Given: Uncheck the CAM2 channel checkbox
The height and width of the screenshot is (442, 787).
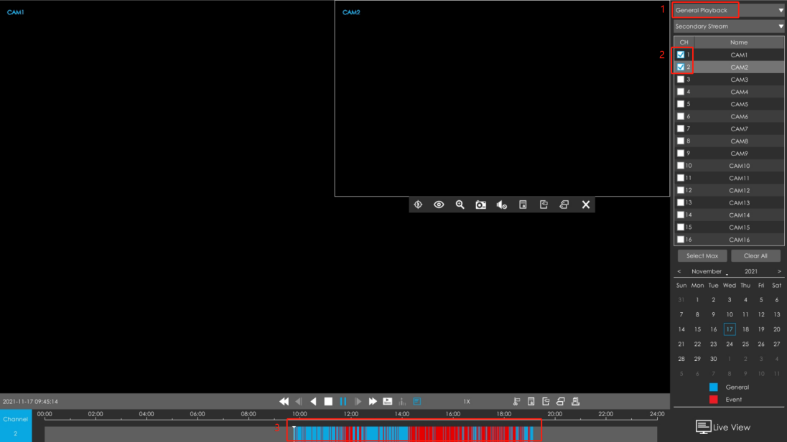Looking at the screenshot, I should pos(681,67).
